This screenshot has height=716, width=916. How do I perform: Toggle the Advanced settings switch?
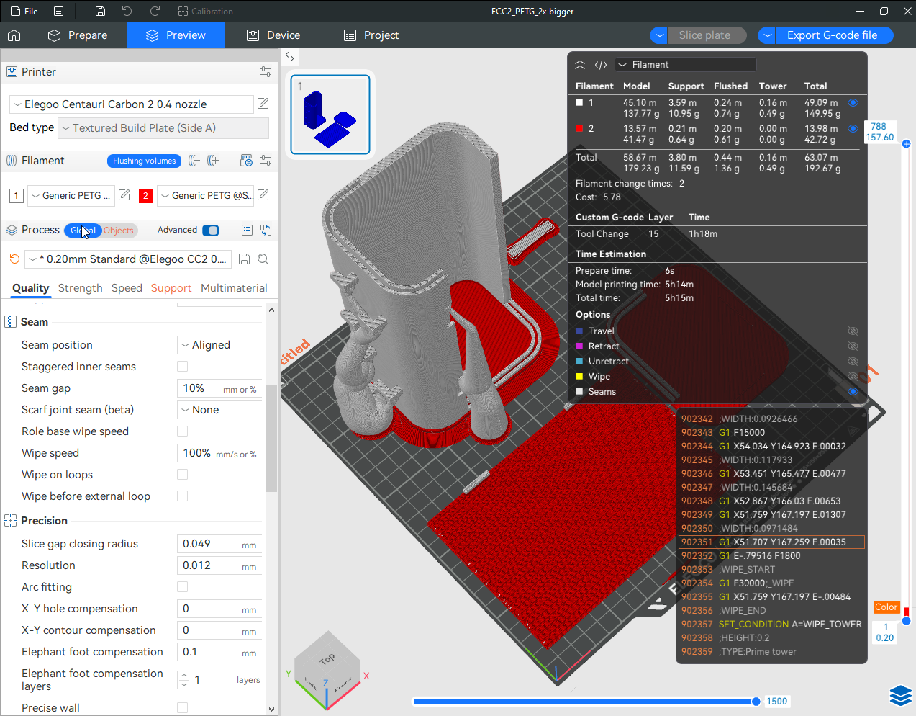[x=210, y=231]
